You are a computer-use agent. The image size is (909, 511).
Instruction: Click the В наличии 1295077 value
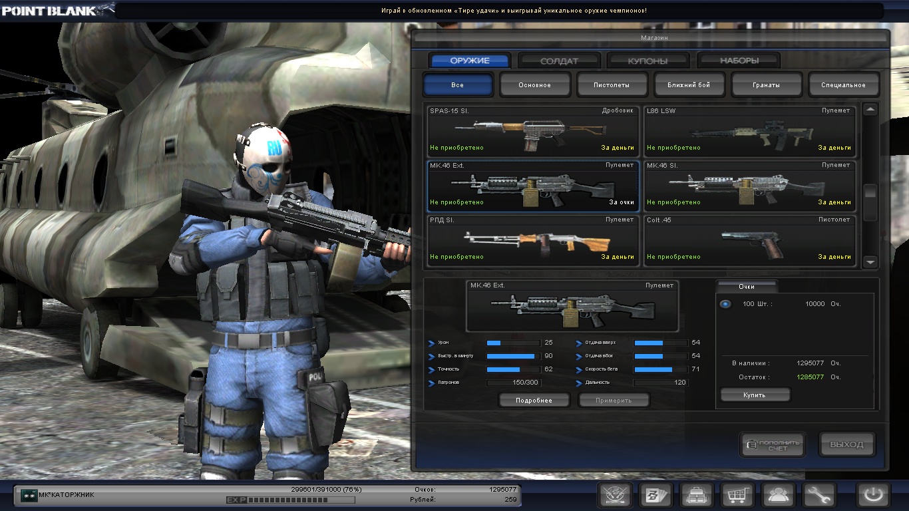click(811, 363)
